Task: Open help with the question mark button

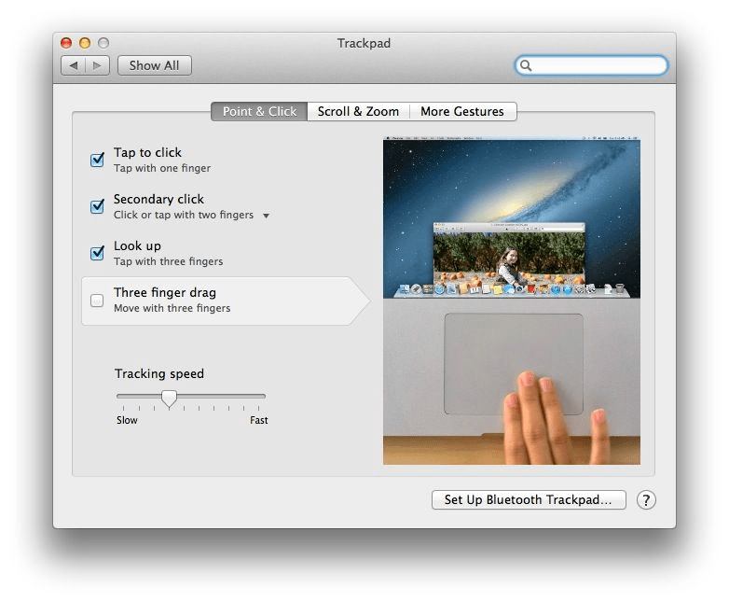Action: [646, 500]
